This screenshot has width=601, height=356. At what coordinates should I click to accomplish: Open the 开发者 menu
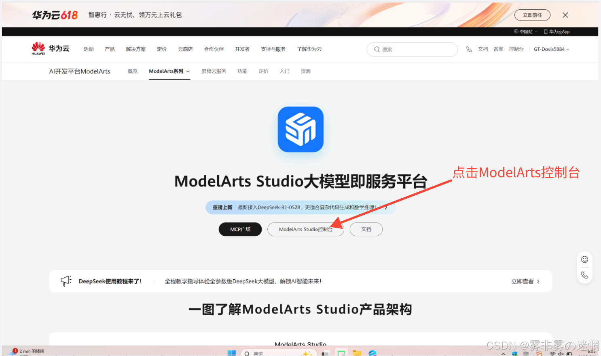click(x=242, y=49)
